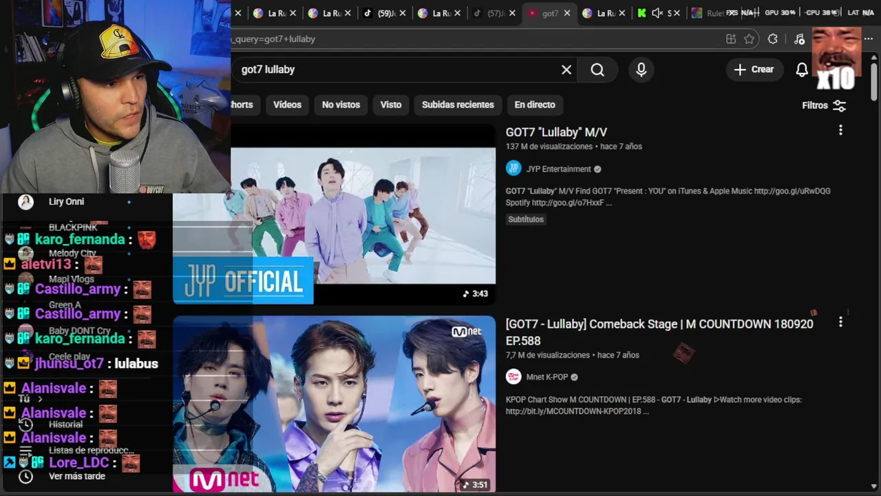The image size is (881, 496).
Task: Click Lore_LDC username in chat overlay
Action: pyautogui.click(x=78, y=463)
